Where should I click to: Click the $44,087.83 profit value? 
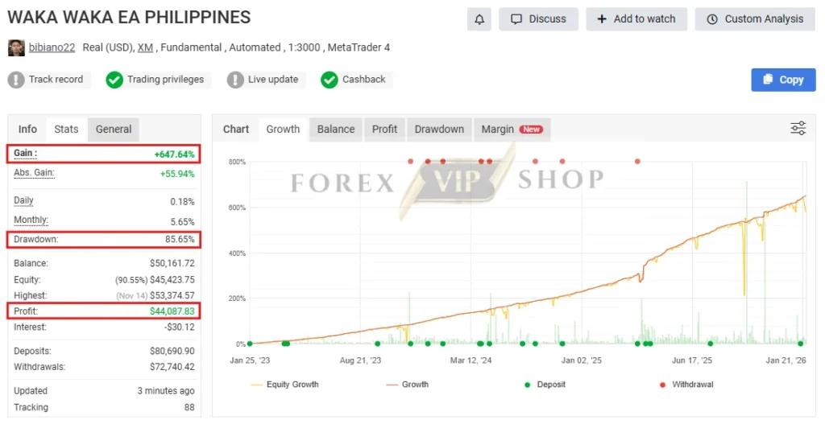[172, 311]
